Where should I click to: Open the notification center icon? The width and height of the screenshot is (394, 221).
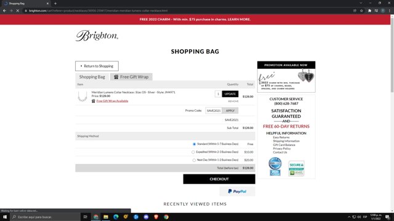click(388, 217)
